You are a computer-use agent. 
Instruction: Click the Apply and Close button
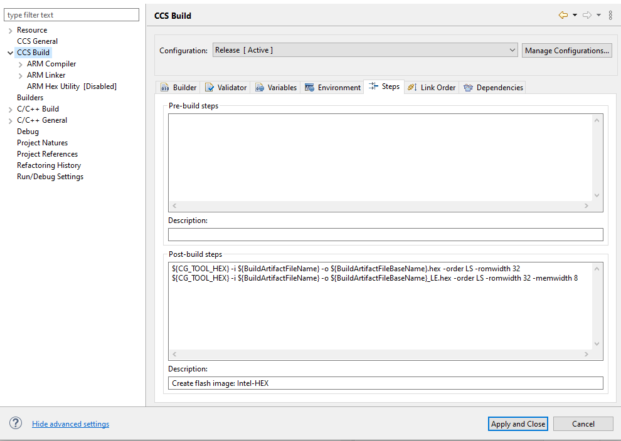tap(517, 423)
